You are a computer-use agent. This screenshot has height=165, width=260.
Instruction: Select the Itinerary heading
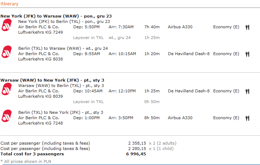[9, 4]
